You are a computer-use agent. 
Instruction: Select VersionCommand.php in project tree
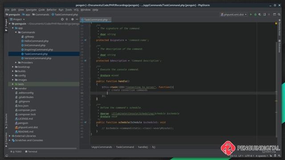click(38, 58)
